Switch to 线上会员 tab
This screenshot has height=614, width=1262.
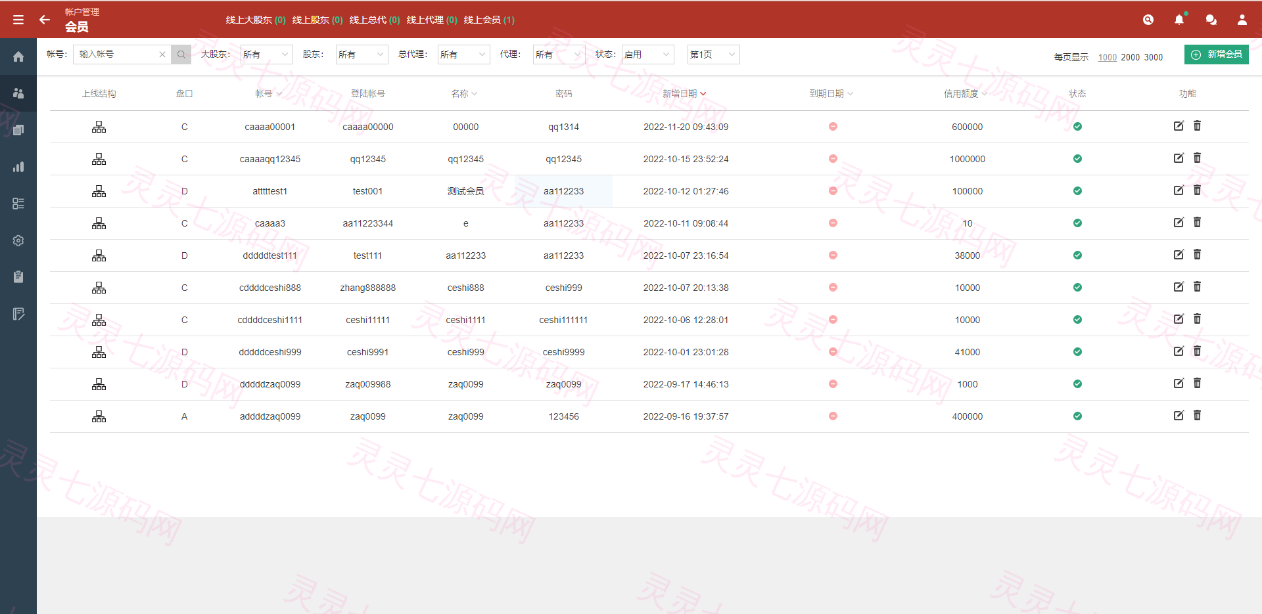[489, 20]
